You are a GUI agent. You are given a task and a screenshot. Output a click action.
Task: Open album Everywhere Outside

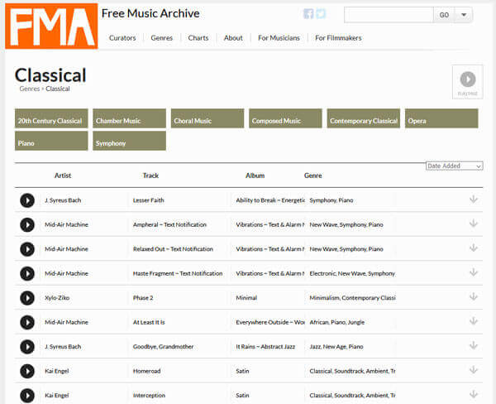pyautogui.click(x=270, y=322)
